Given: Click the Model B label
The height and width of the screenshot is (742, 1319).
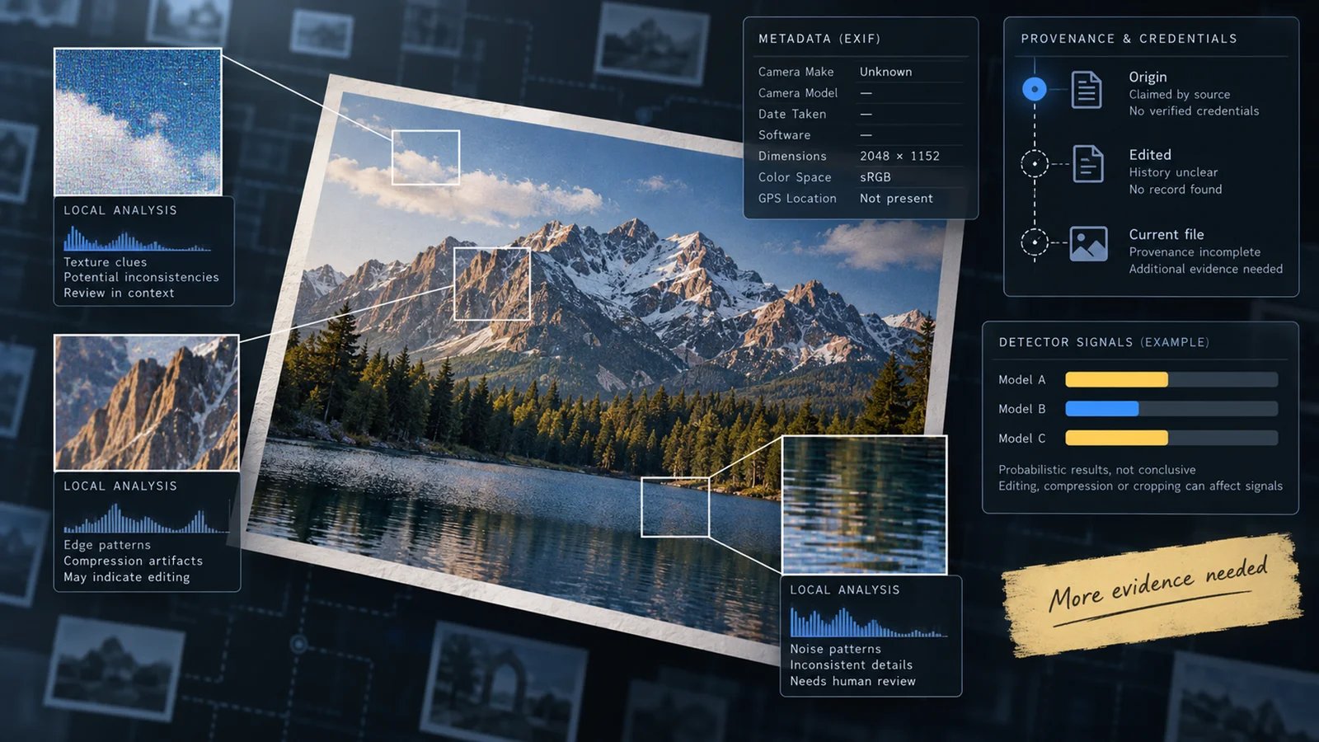Looking at the screenshot, I should (x=1021, y=409).
